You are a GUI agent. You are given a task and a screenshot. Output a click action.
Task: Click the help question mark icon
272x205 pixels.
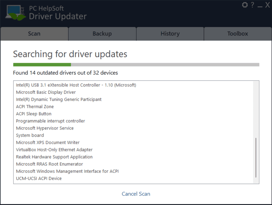(x=252, y=5)
